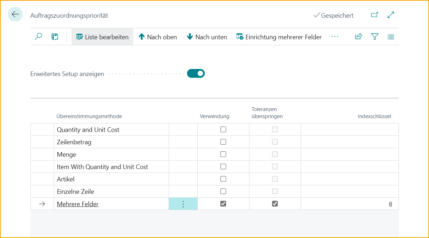Open the filter funnel icon
Screen dimensions: 429x238
click(x=374, y=37)
